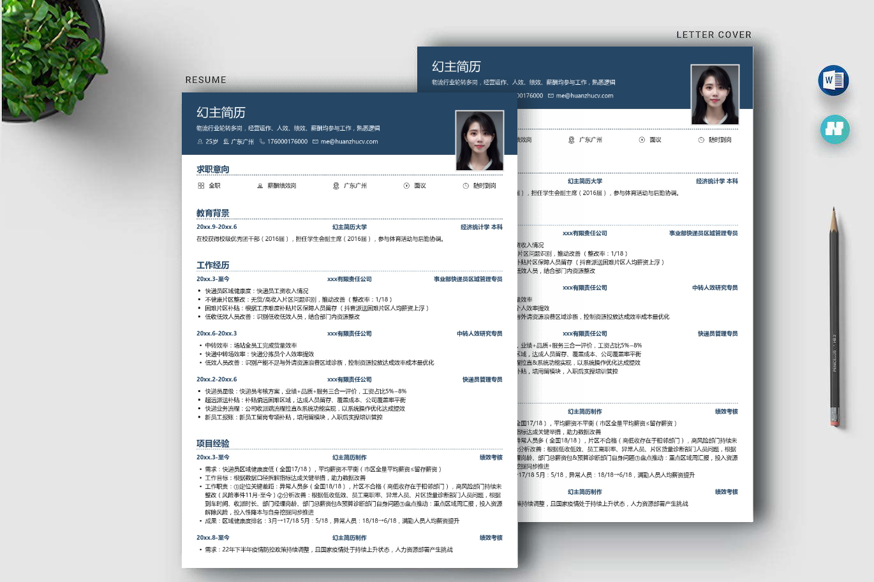Click the email me@huanzhucv.com on front resume
The width and height of the screenshot is (874, 582).
tap(349, 142)
